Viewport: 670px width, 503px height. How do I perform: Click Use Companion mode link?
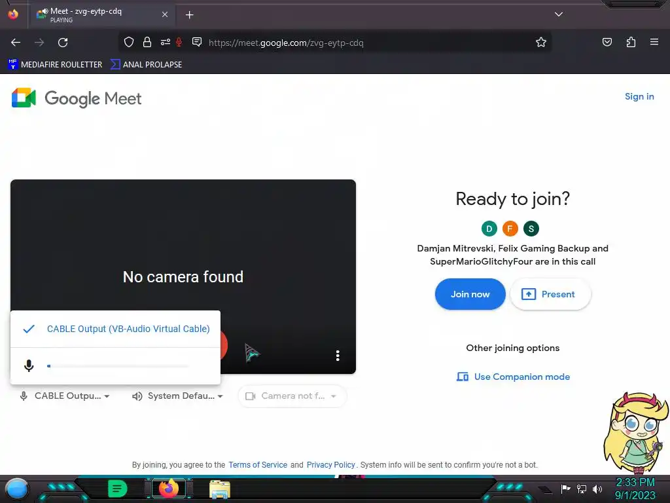(x=513, y=377)
